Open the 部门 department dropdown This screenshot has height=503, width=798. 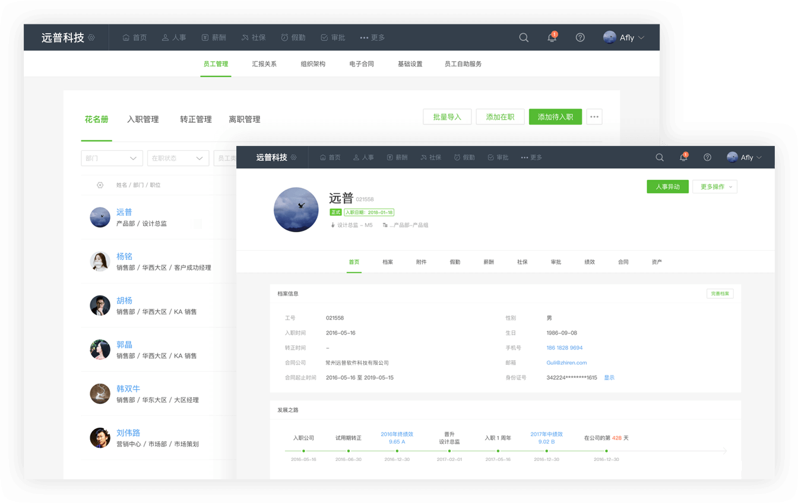[112, 158]
